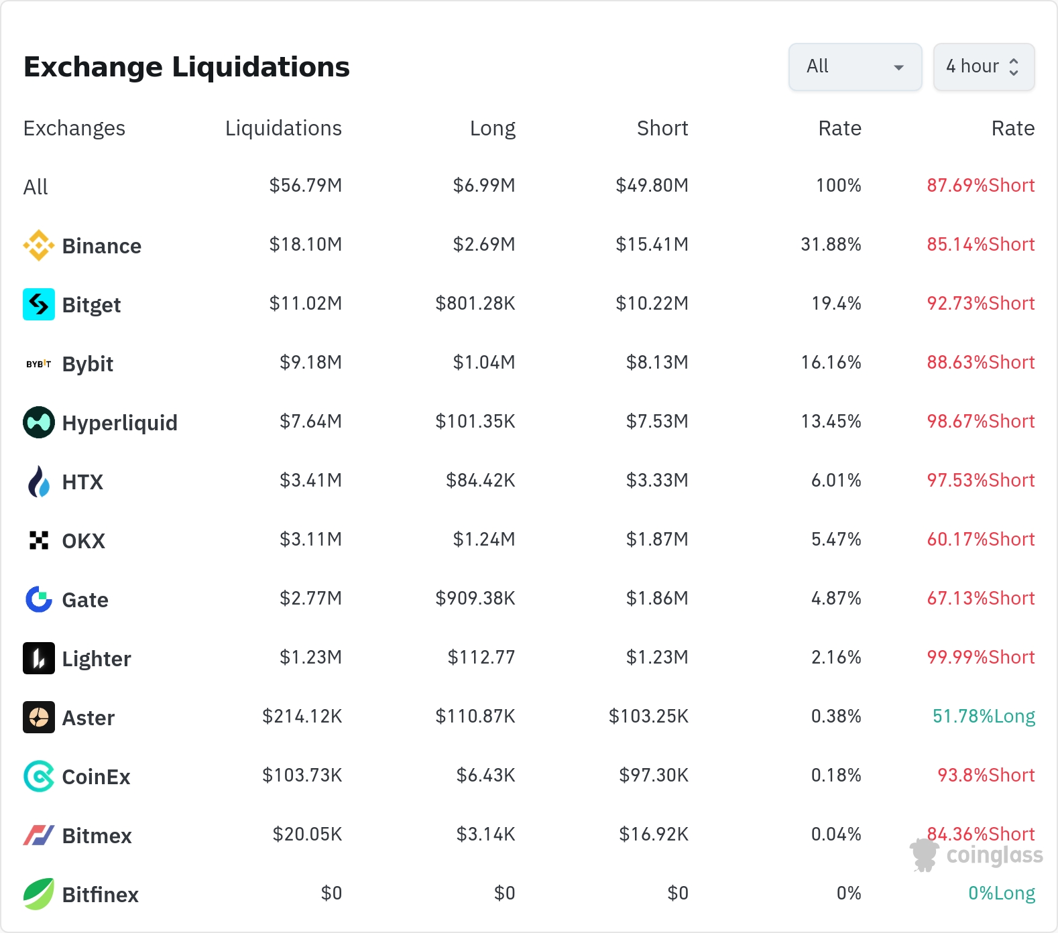Click the Long column header
The width and height of the screenshot is (1058, 933).
point(492,128)
